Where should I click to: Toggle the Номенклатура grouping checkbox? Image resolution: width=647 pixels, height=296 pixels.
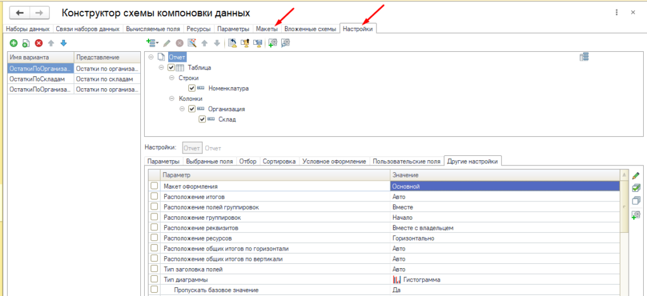click(x=191, y=88)
